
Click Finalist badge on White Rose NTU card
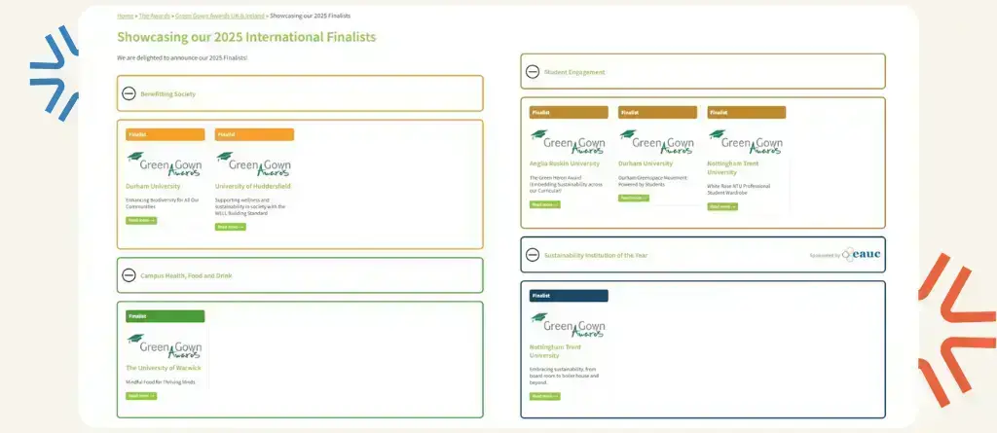point(747,113)
